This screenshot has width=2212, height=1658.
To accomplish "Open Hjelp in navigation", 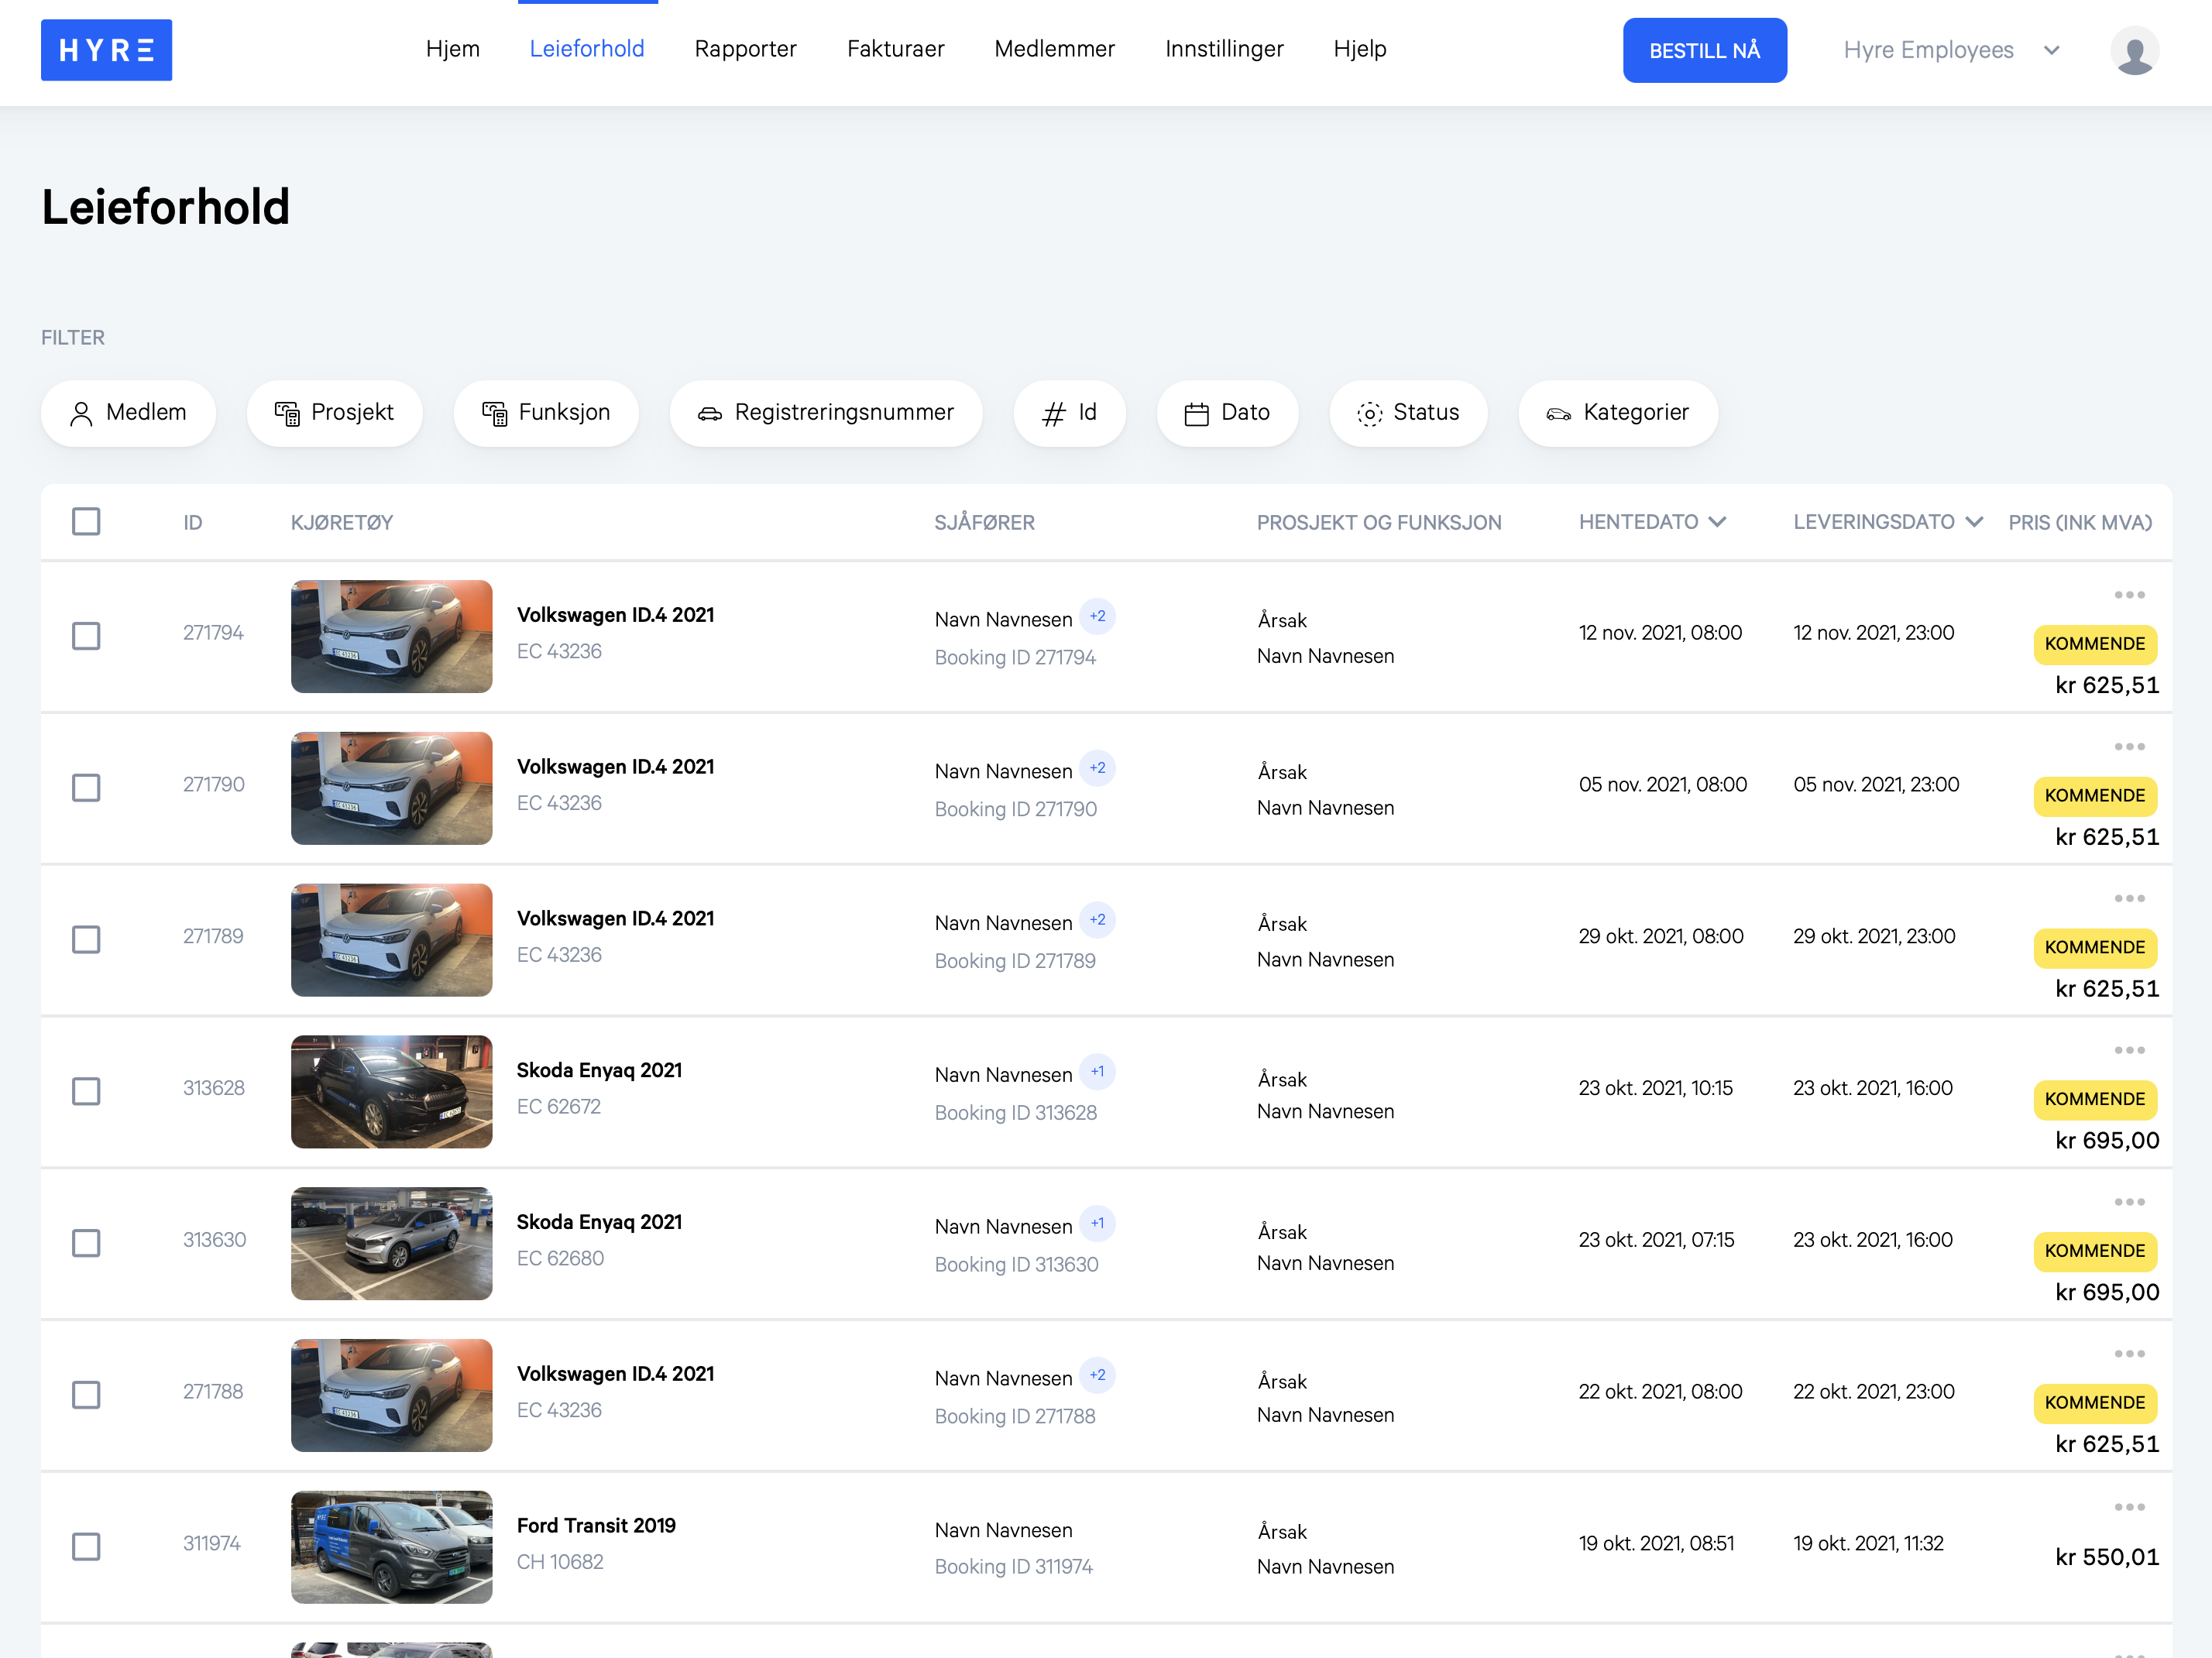I will pyautogui.click(x=1359, y=49).
